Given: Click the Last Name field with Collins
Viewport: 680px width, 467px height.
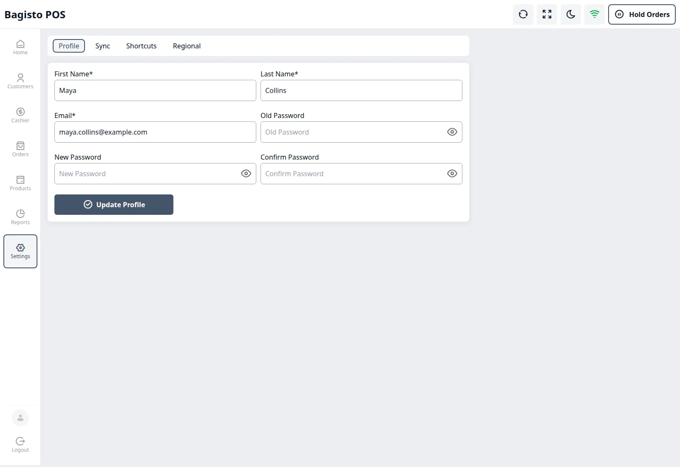Looking at the screenshot, I should tap(361, 90).
